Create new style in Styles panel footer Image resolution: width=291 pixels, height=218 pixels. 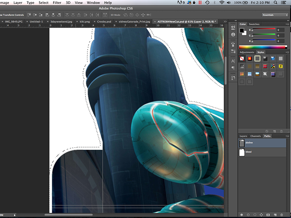[274, 131]
